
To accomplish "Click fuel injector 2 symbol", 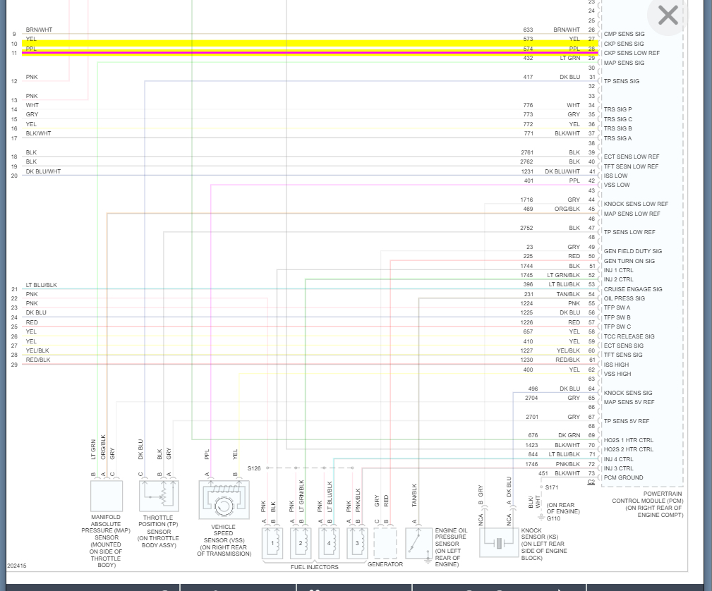I will pyautogui.click(x=301, y=543).
